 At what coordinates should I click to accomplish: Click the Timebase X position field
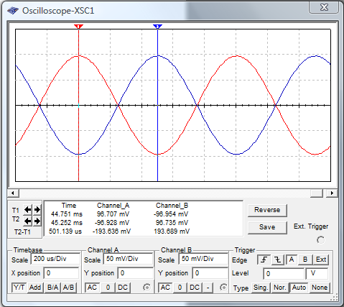pyautogui.click(x=61, y=273)
